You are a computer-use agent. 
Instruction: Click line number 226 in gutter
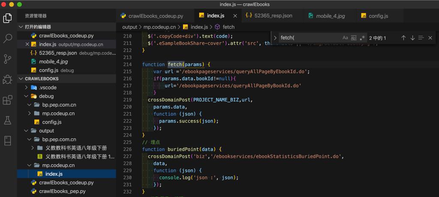coord(127,149)
